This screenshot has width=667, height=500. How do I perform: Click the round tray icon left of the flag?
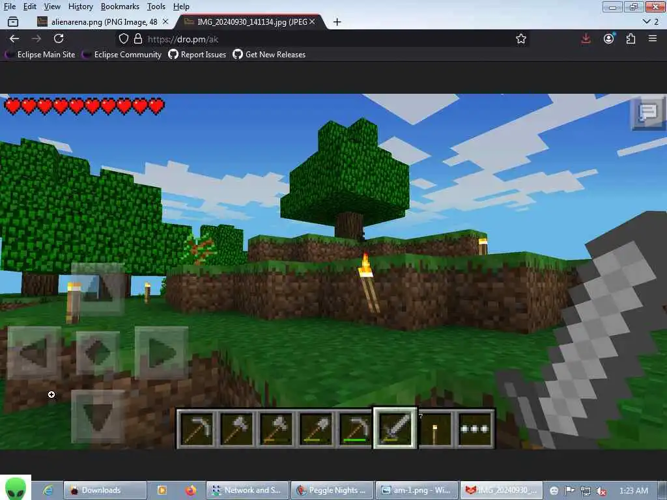(x=554, y=491)
